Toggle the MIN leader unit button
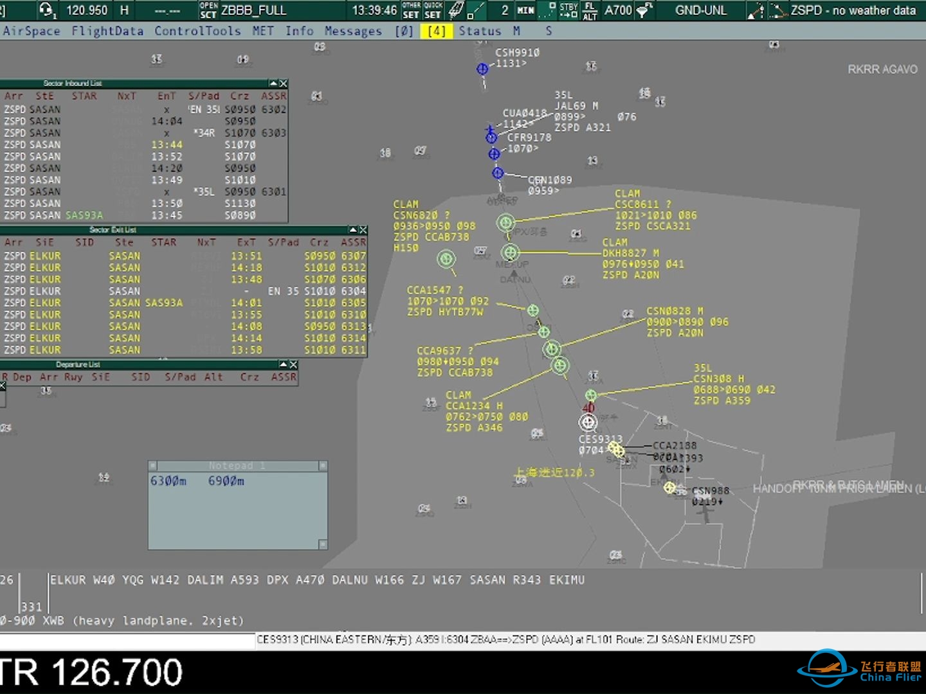926x694 pixels. 526,10
